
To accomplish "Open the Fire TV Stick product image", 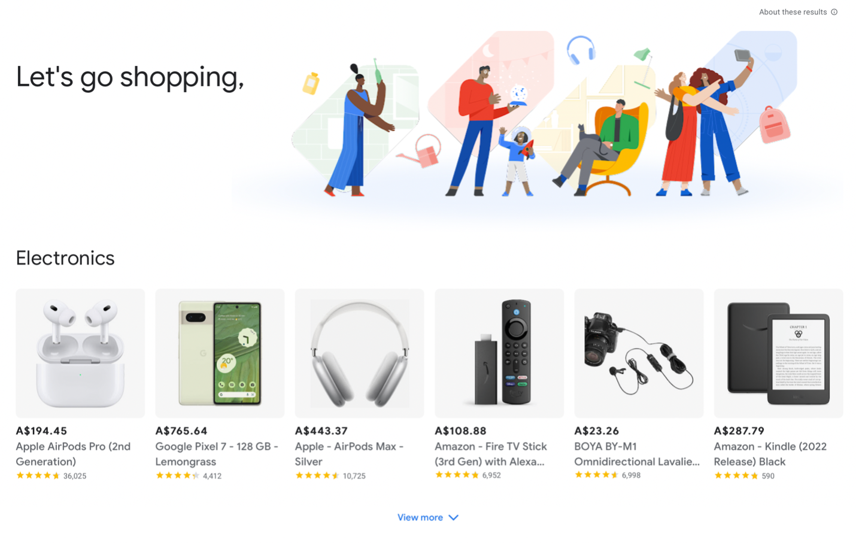I will click(499, 353).
